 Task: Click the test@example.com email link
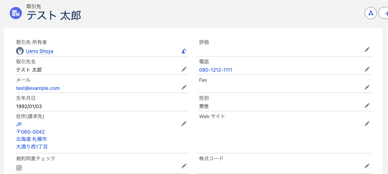click(x=38, y=88)
